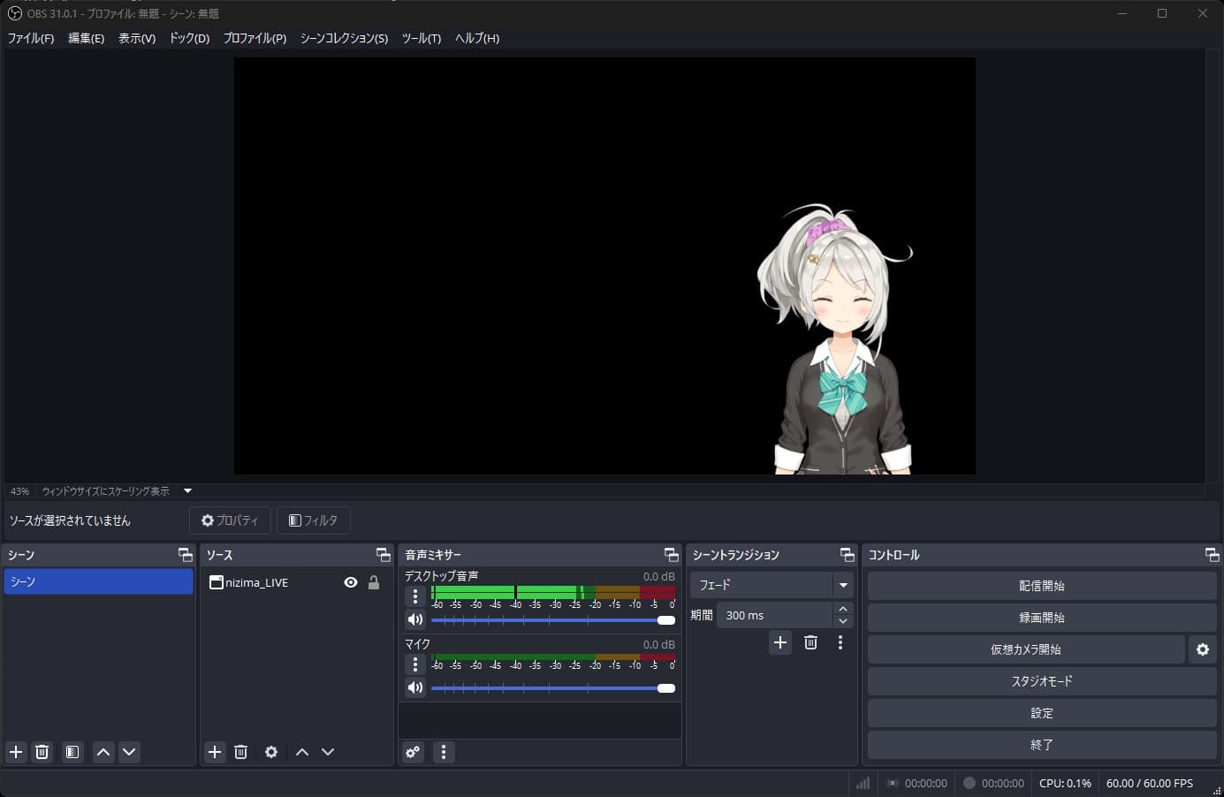The width and height of the screenshot is (1224, 797).
Task: Open the desktop audio options menu
Action: click(x=414, y=596)
